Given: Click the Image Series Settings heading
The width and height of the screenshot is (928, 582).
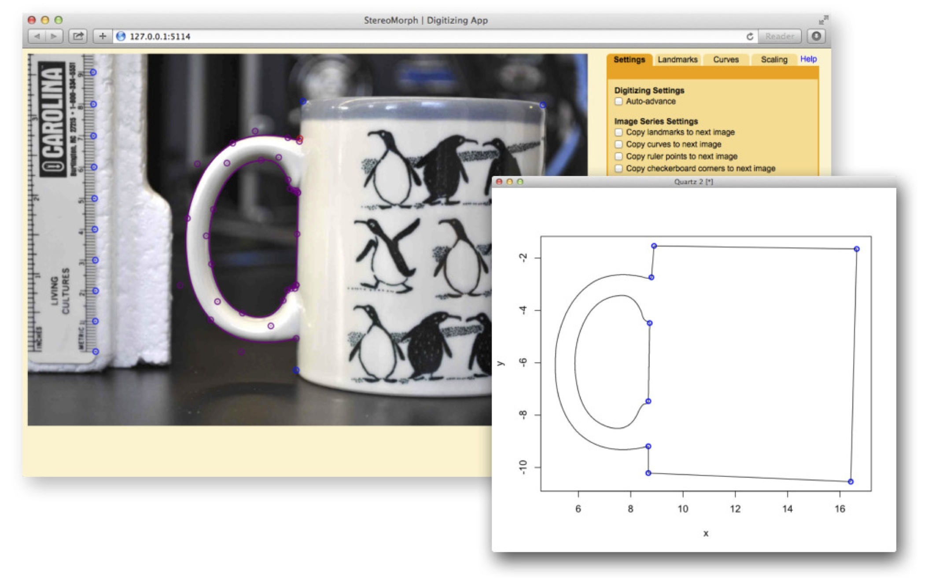Looking at the screenshot, I should pos(656,122).
